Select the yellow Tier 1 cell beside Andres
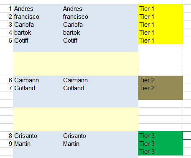Screen dimensions: 191x158 click(x=160, y=8)
